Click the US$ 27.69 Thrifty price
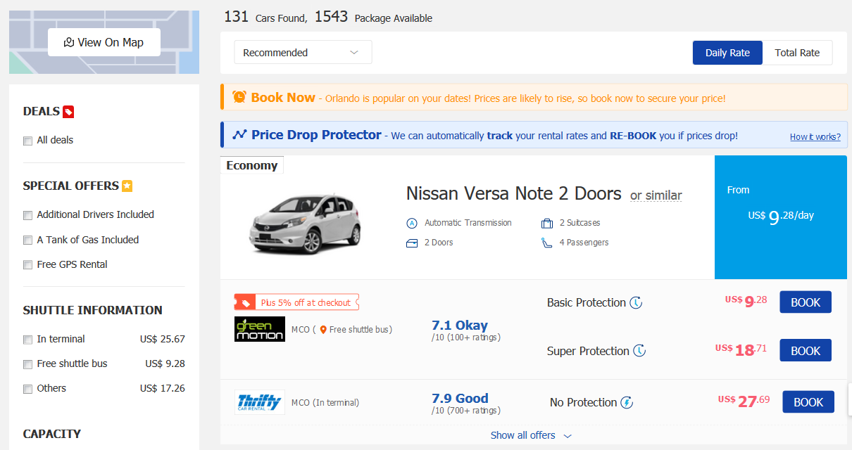 tap(744, 401)
